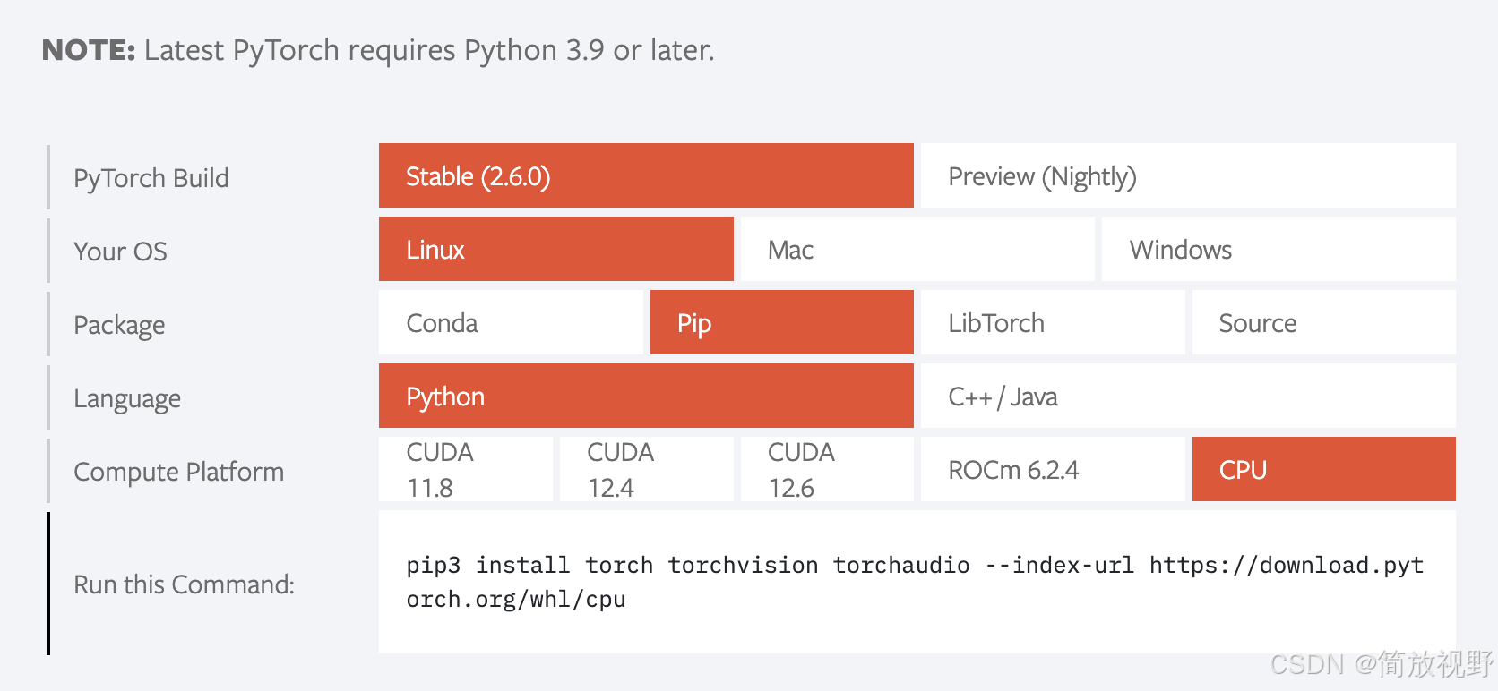This screenshot has height=691, width=1498.
Task: Select LibTorch package
Action: (1052, 323)
